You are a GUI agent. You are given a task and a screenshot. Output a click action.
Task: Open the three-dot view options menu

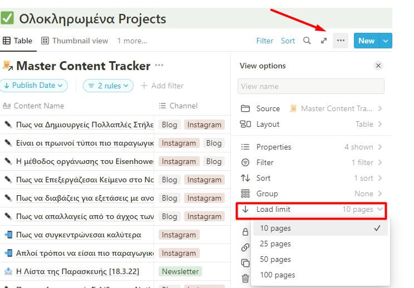(341, 41)
